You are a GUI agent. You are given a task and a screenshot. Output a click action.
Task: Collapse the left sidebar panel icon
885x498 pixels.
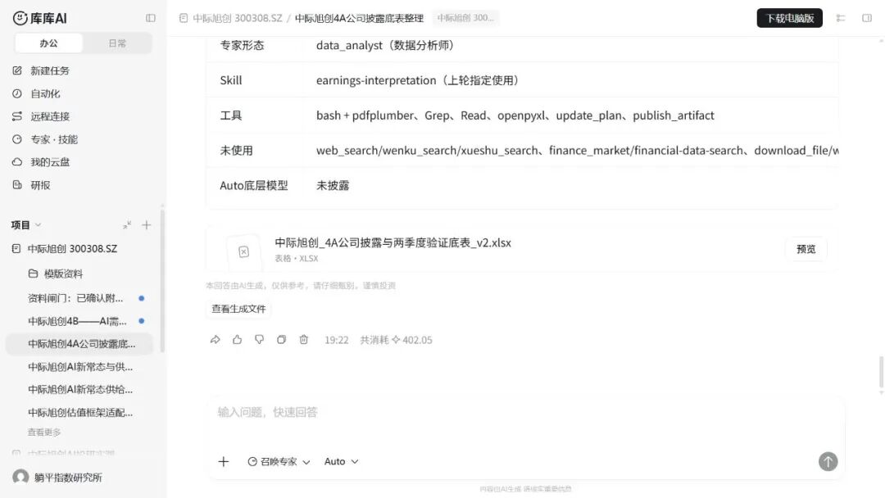pos(150,18)
